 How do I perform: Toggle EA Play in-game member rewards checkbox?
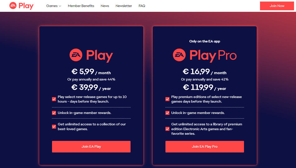coord(54,113)
